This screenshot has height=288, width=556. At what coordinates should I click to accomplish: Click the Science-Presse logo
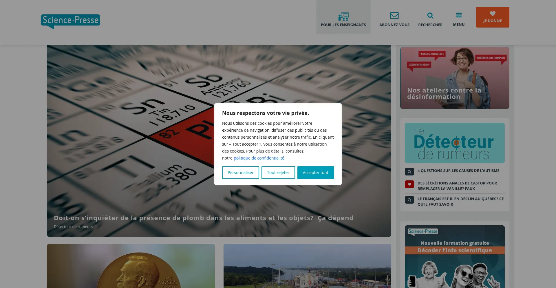click(x=70, y=21)
